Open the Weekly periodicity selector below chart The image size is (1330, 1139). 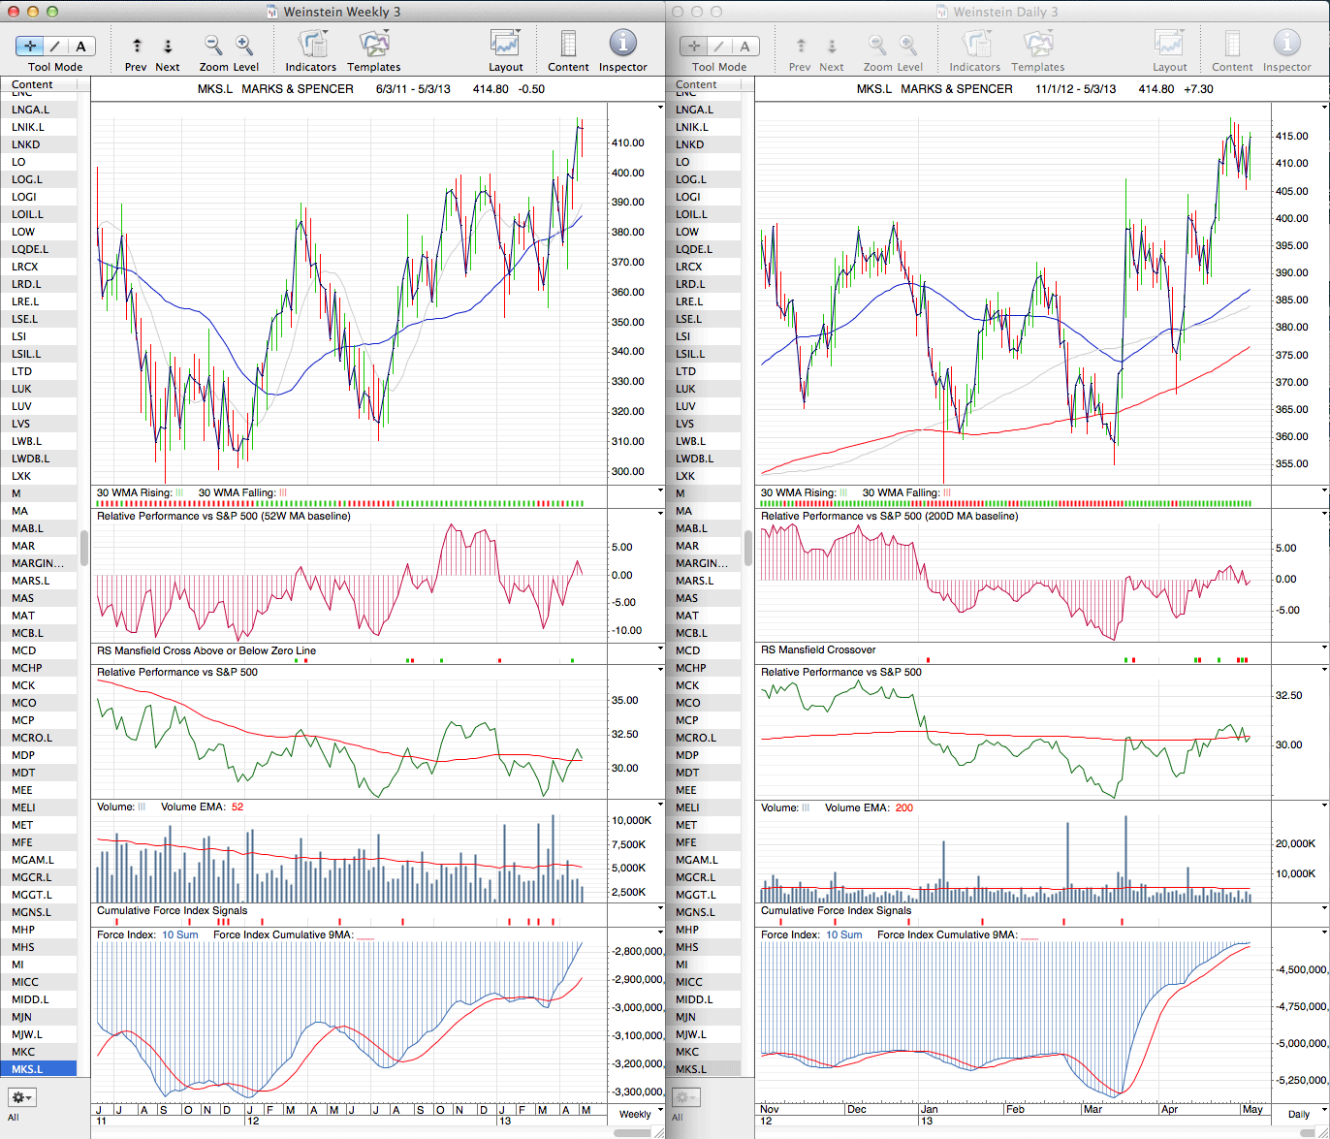click(x=635, y=1114)
